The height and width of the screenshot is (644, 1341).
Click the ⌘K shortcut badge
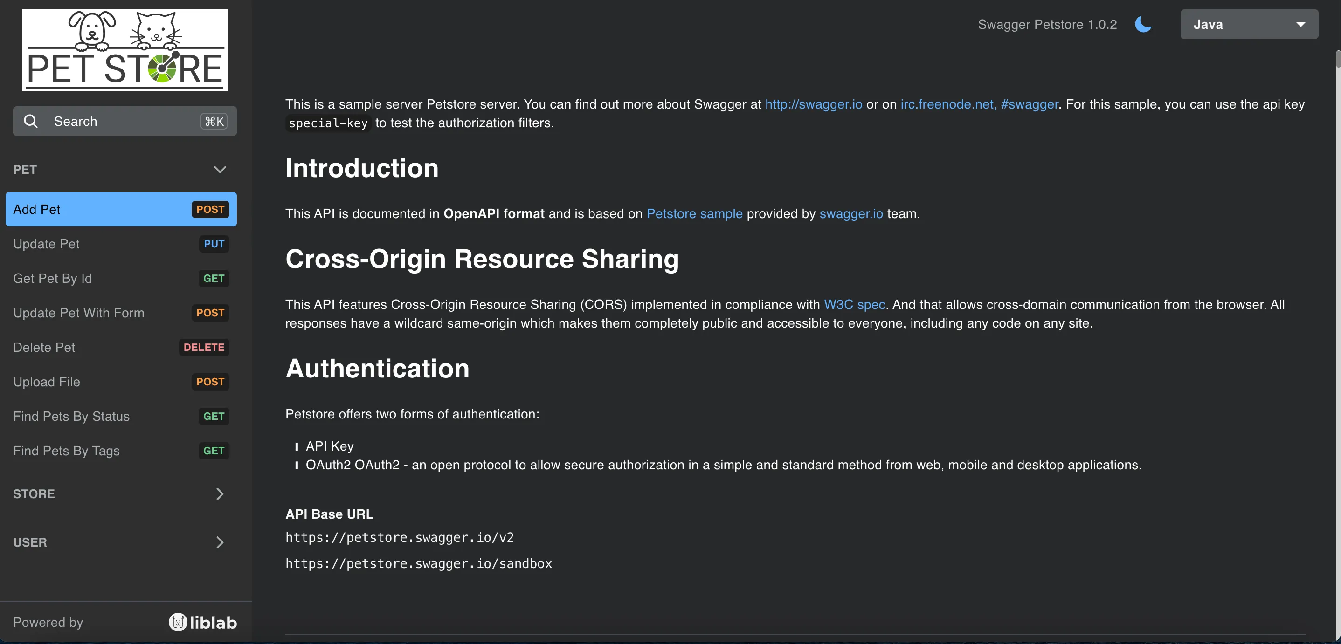pyautogui.click(x=214, y=121)
